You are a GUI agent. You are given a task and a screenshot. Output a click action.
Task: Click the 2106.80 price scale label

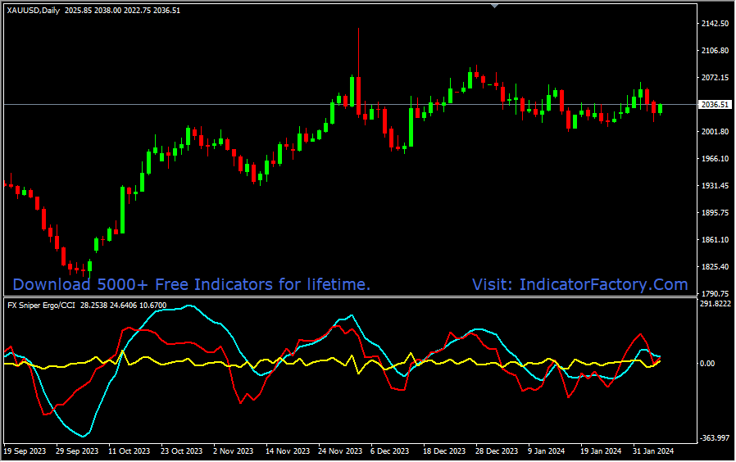coord(715,51)
